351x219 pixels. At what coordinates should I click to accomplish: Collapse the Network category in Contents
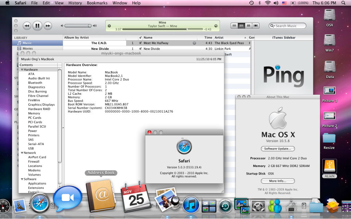[x=22, y=153]
